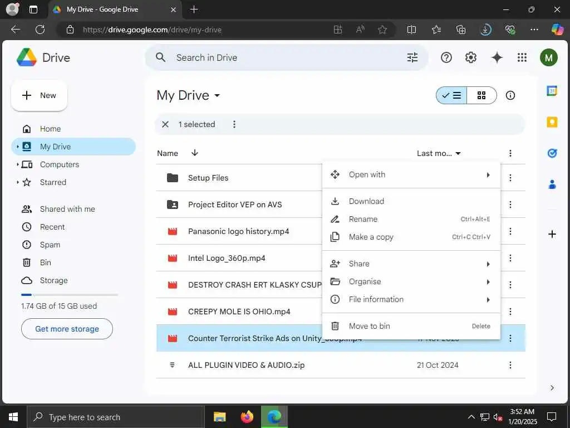The width and height of the screenshot is (570, 428).
Task: Choose Make a copy in context menu
Action: [411, 237]
